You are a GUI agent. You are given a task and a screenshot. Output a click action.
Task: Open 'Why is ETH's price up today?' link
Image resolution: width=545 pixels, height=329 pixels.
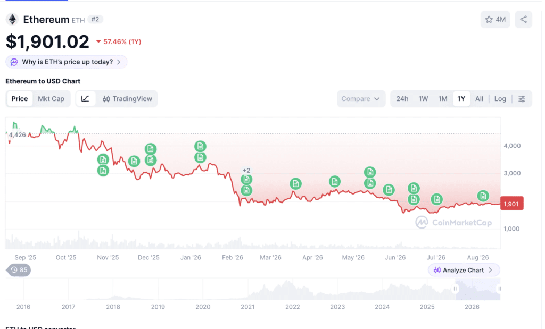(x=67, y=62)
